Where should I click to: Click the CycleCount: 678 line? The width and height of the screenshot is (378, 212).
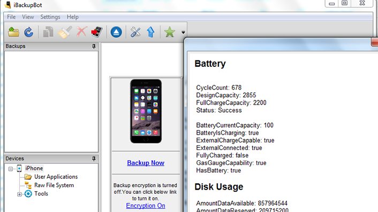pyautogui.click(x=218, y=88)
